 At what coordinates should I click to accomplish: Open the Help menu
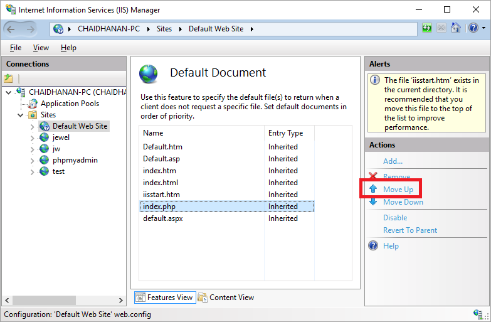pyautogui.click(x=68, y=48)
